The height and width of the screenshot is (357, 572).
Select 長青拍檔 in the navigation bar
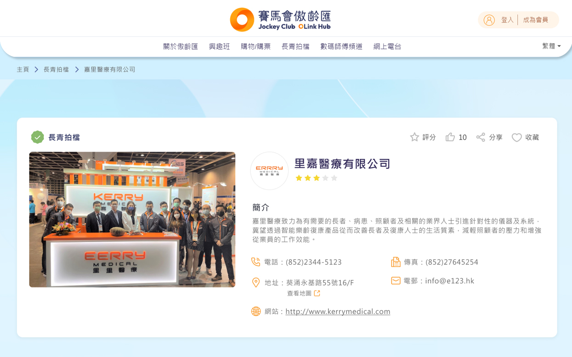(x=295, y=46)
